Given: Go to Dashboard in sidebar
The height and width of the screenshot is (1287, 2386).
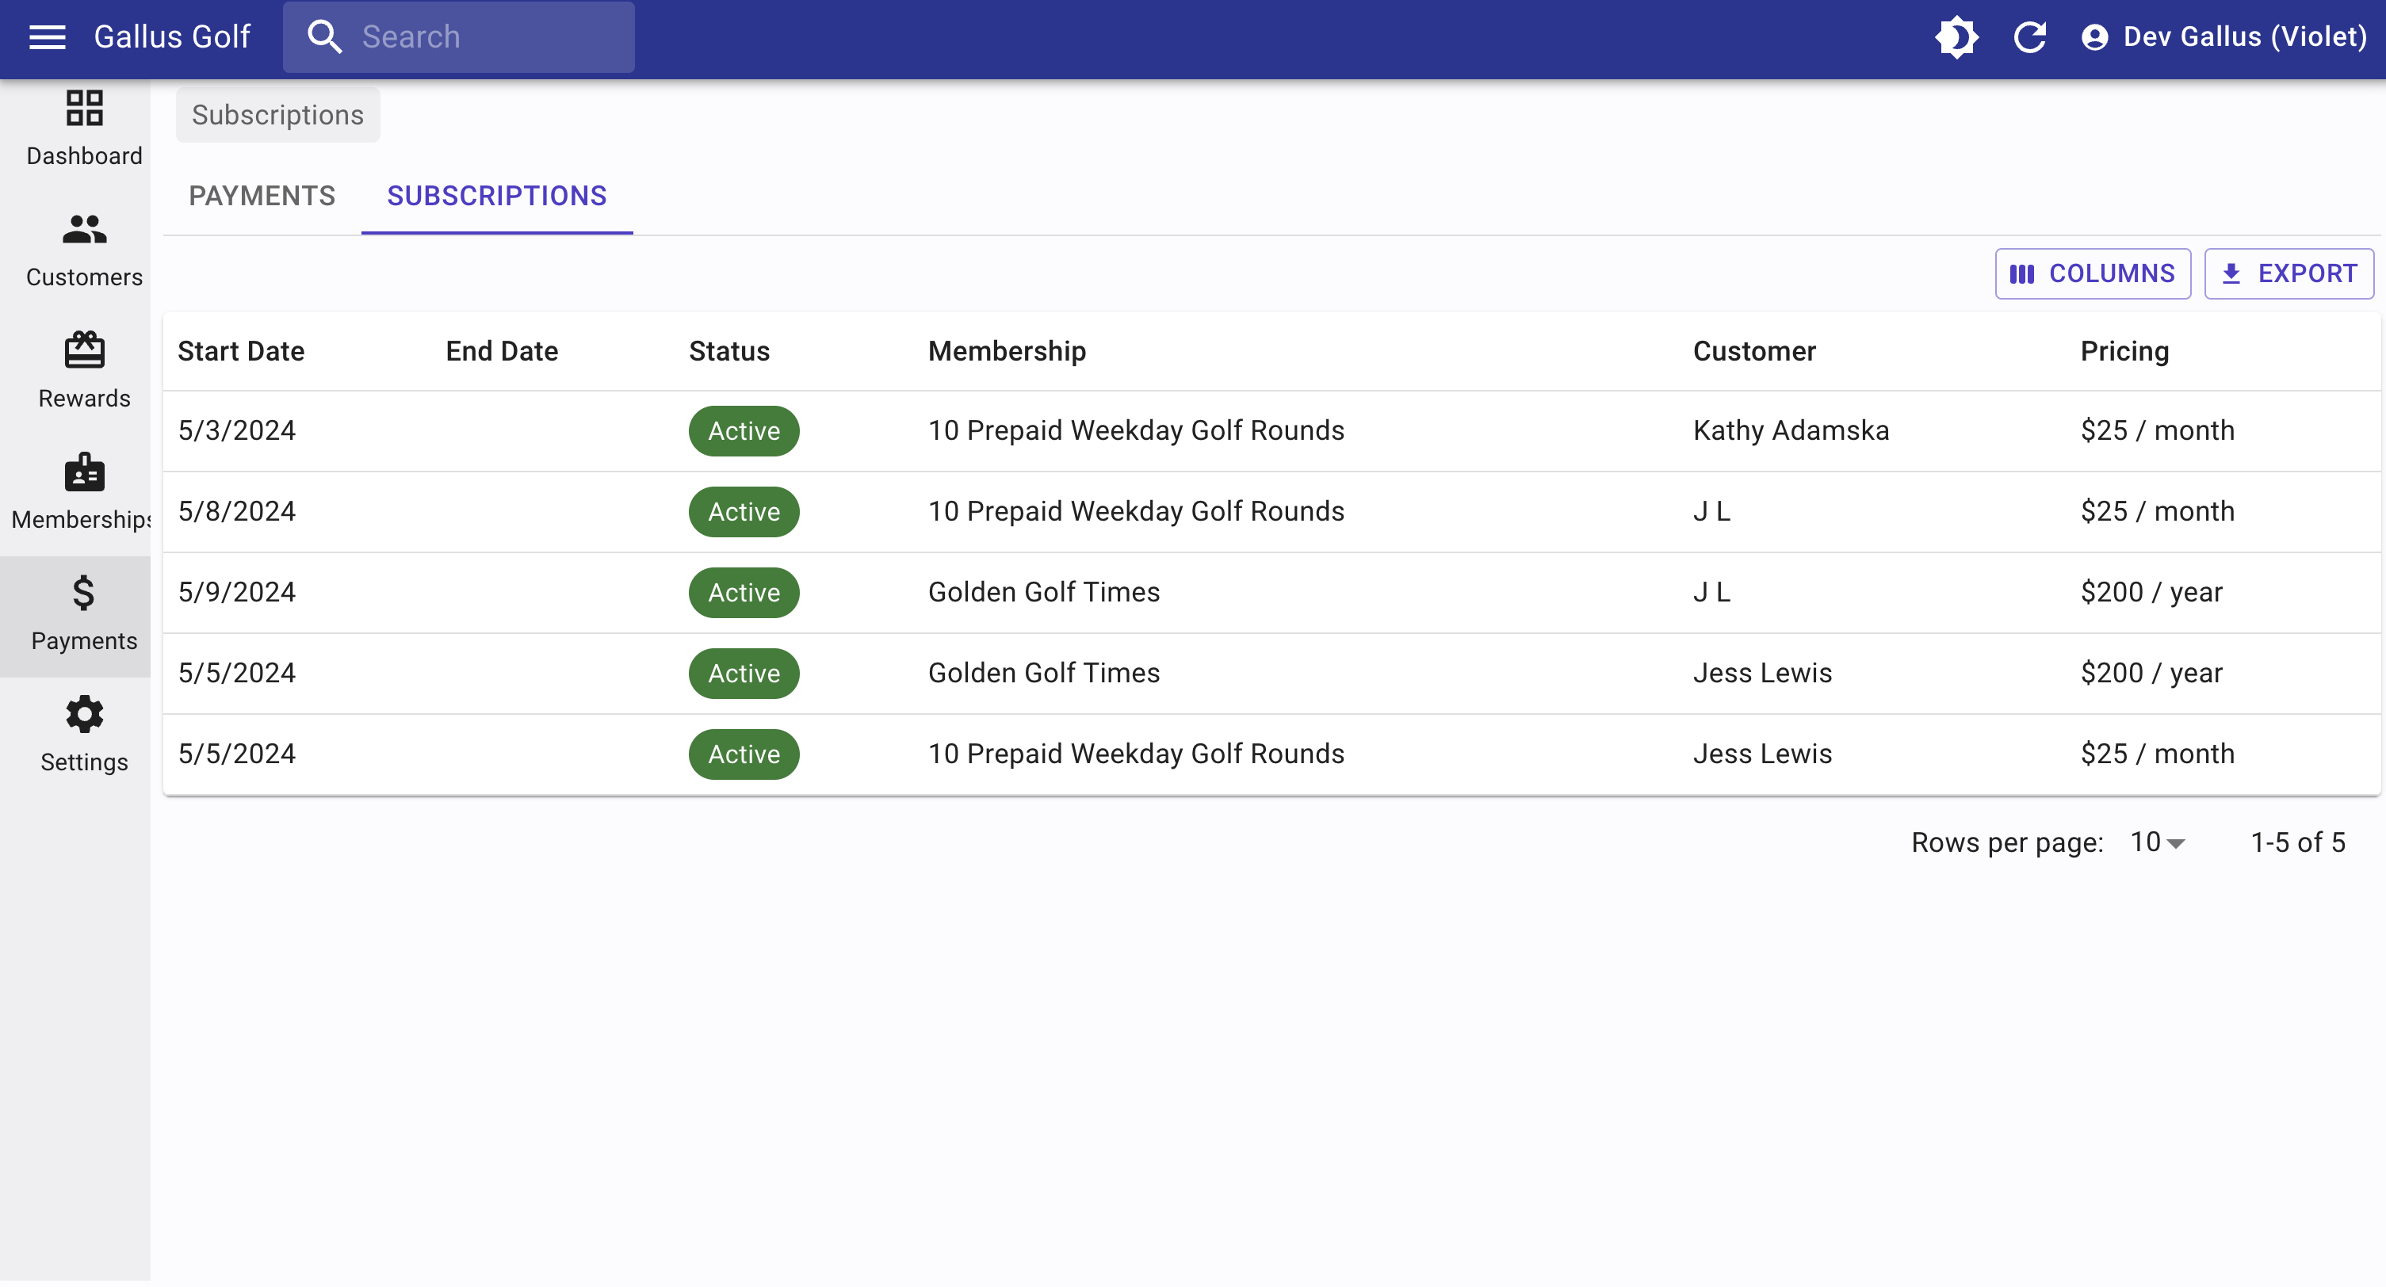Looking at the screenshot, I should pyautogui.click(x=84, y=128).
